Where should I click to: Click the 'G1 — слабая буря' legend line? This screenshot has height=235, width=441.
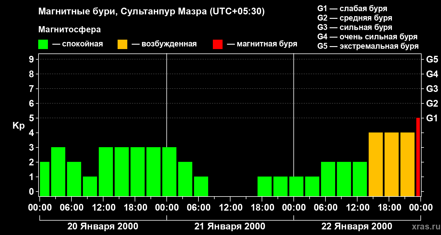352,9
